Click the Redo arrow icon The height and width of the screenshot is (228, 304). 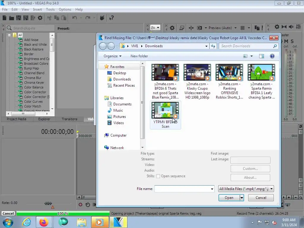point(88,18)
